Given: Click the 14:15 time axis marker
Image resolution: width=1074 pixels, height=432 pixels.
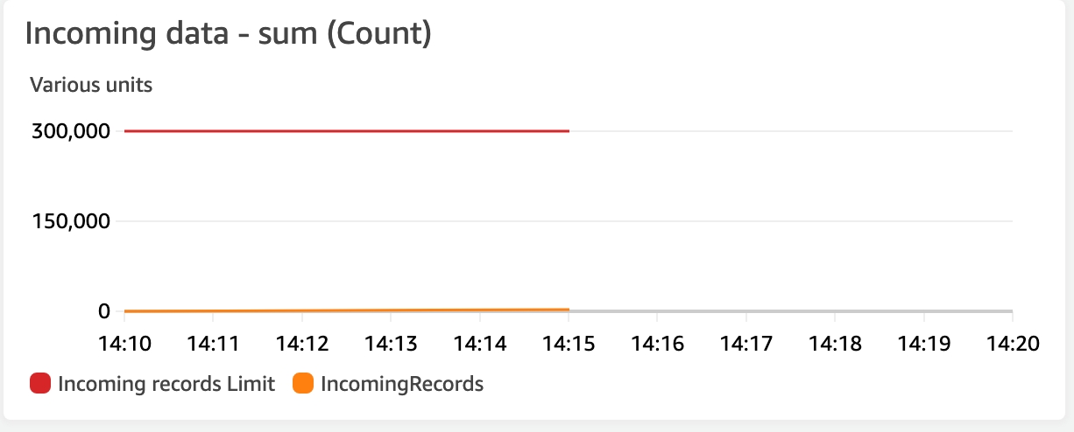Looking at the screenshot, I should [569, 343].
